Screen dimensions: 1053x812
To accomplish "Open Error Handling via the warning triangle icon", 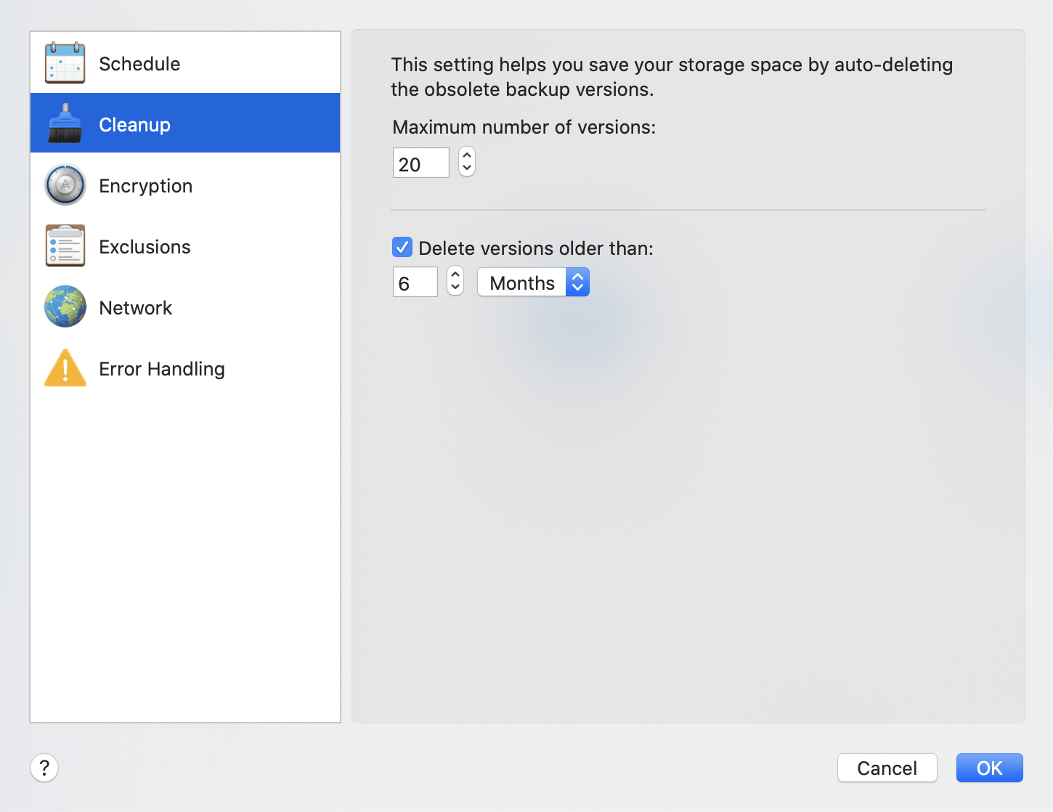I will pos(65,368).
